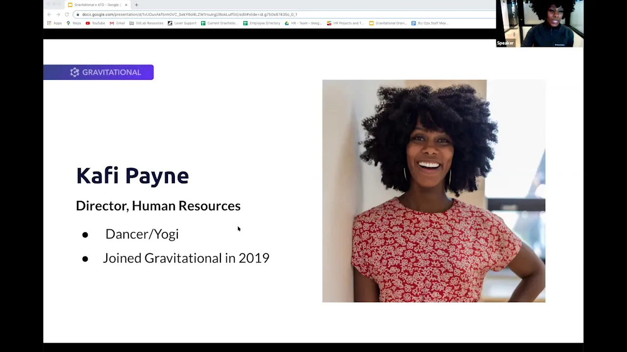Click the Director, Human Resources subtitle

click(158, 206)
